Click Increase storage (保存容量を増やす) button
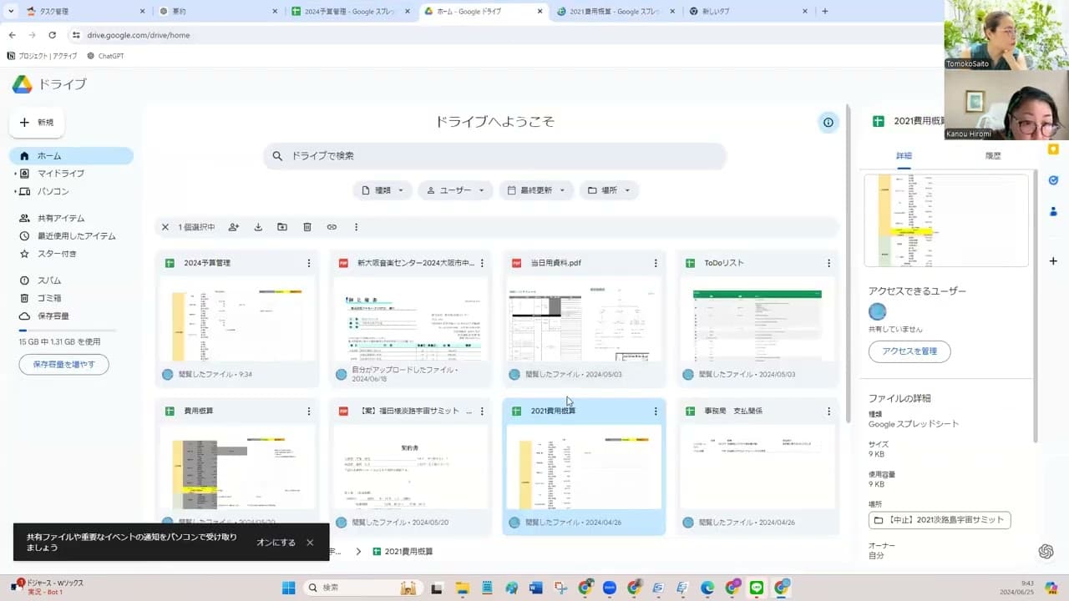 (x=64, y=364)
